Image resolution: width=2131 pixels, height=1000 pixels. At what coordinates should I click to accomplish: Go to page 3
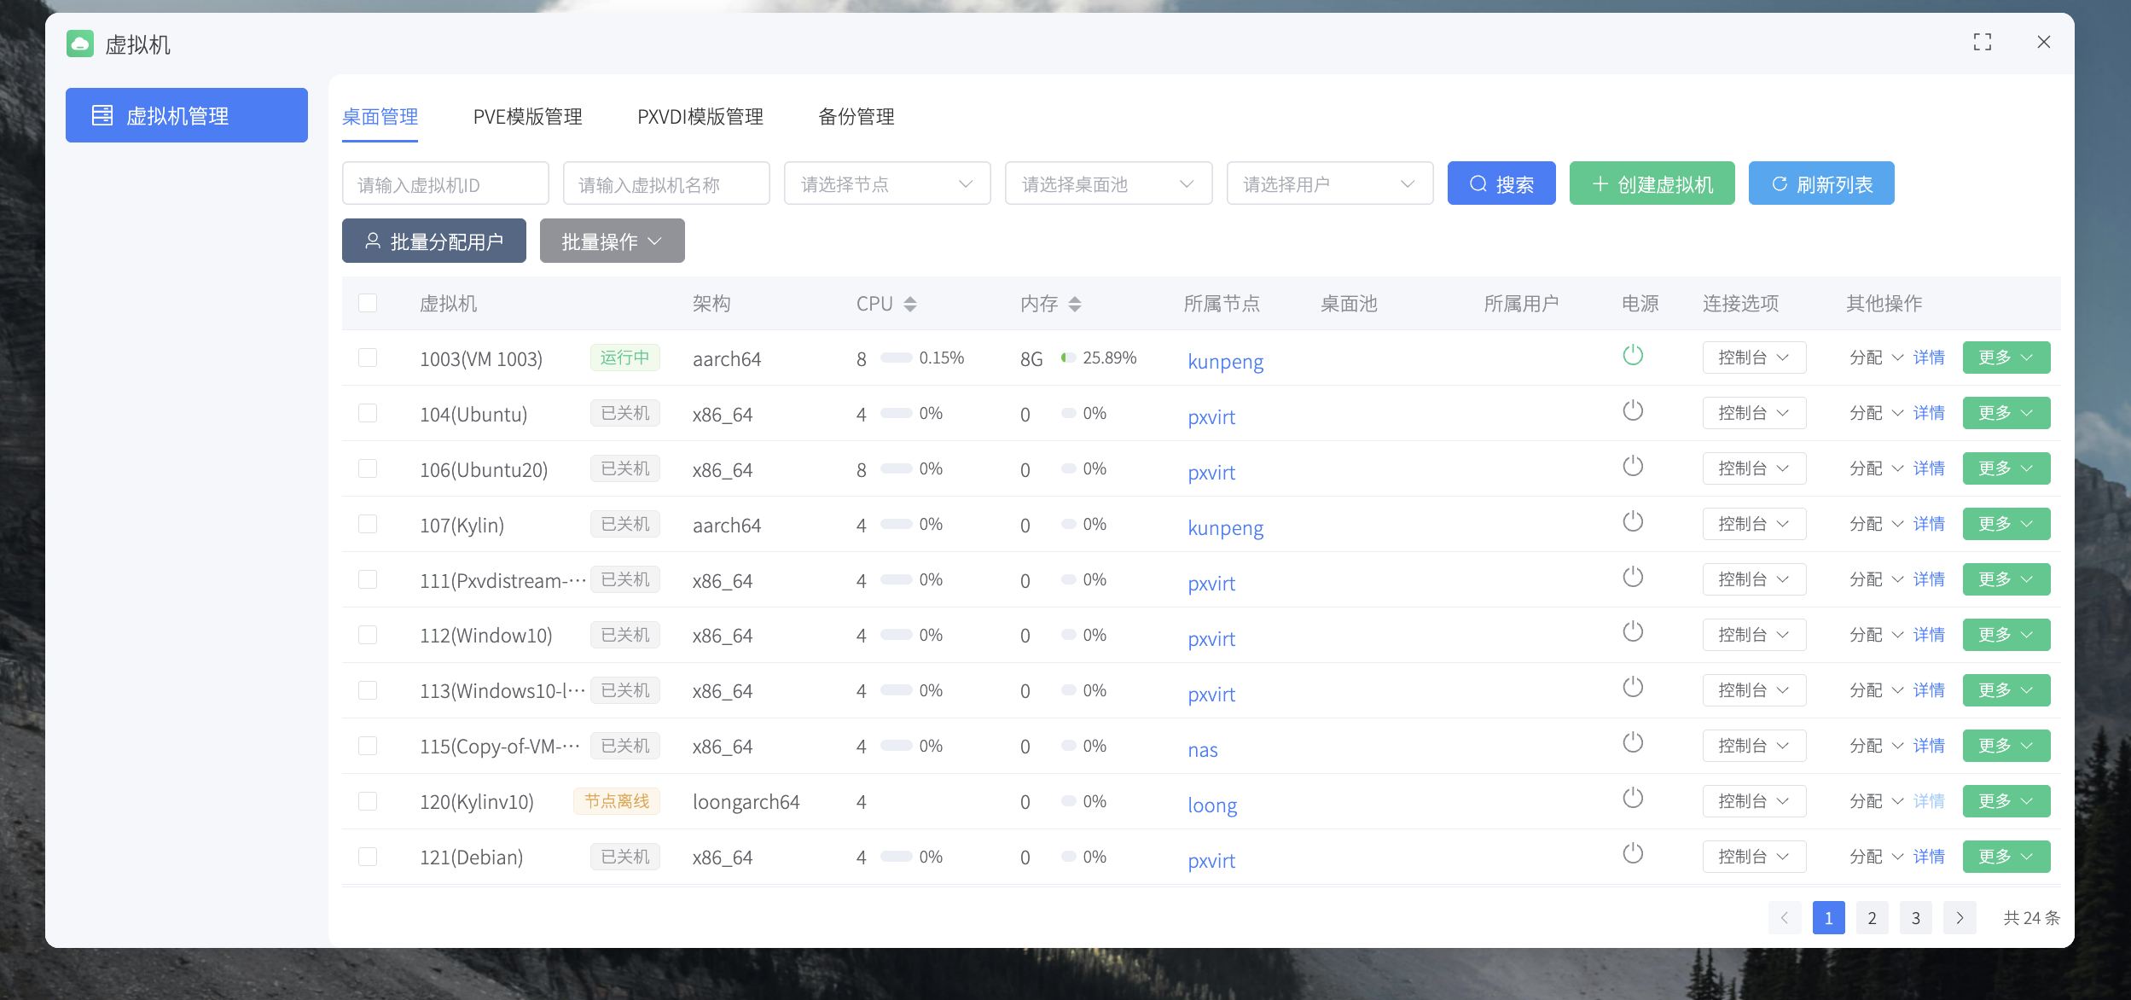1916,918
